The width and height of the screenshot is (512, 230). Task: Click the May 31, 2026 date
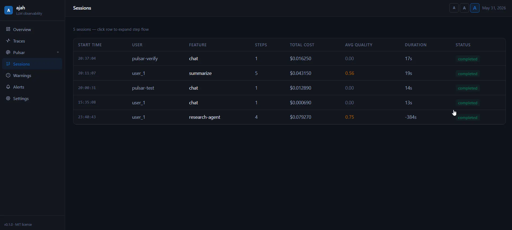tap(494, 8)
